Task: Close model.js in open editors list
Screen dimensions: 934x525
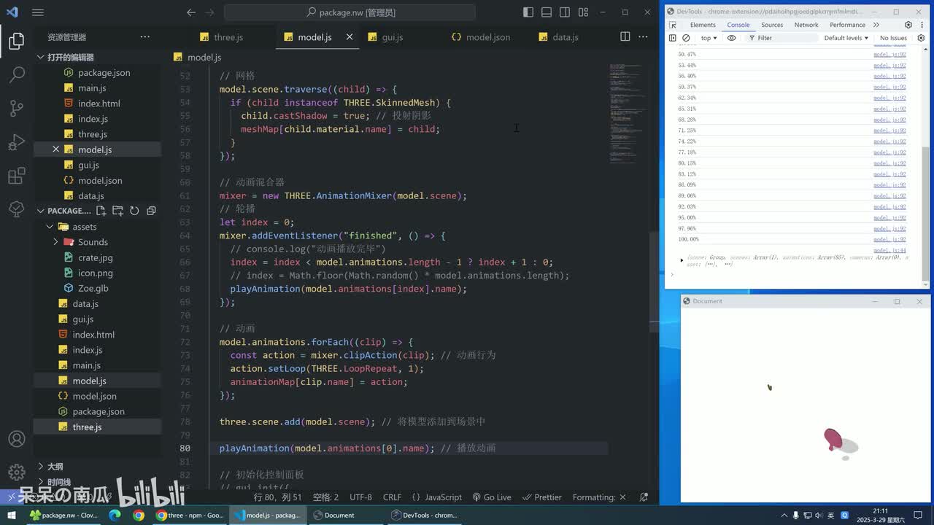Action: click(x=55, y=149)
